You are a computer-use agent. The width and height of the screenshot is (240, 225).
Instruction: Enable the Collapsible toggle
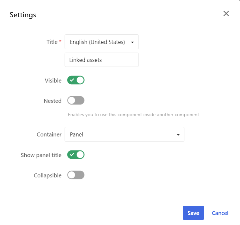click(x=76, y=175)
